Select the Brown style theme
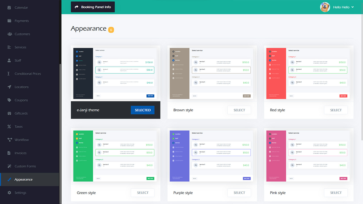Image resolution: width=363 pixels, height=204 pixels. [239, 110]
